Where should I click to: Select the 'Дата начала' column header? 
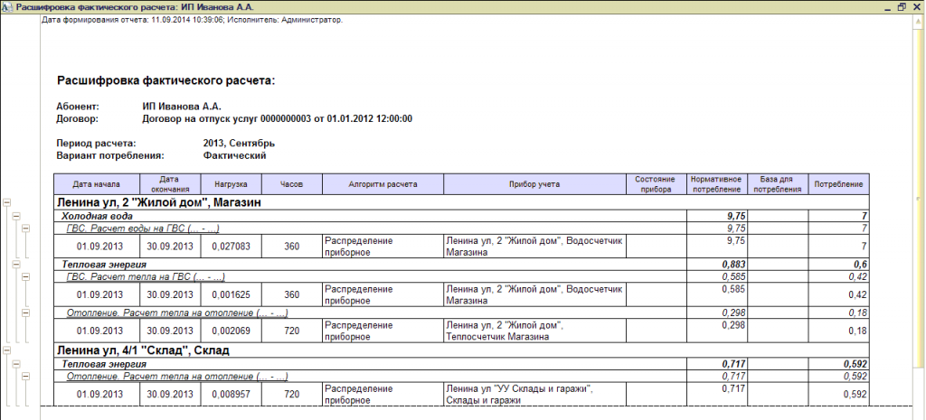tap(97, 184)
